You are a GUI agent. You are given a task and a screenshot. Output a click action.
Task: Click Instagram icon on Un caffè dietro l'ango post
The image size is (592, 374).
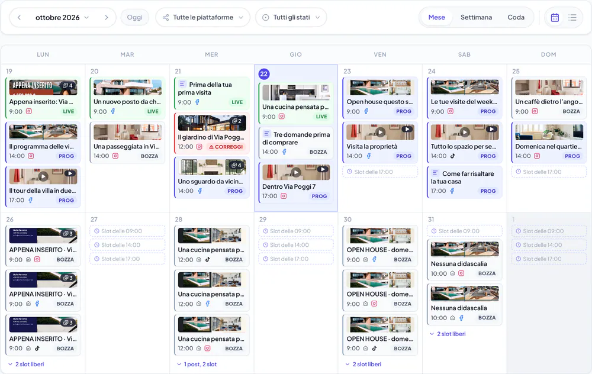(535, 111)
